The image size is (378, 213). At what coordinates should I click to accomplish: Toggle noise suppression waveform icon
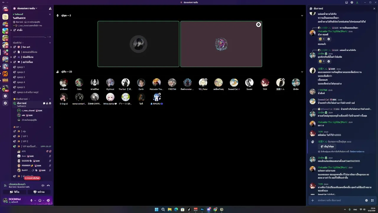(43, 185)
